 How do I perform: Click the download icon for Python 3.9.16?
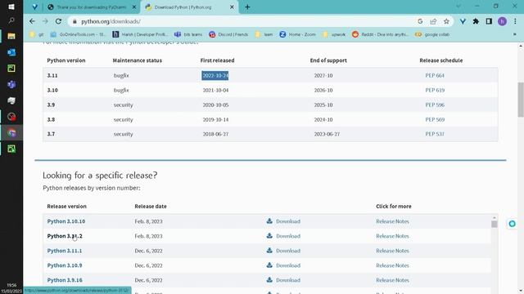(x=269, y=280)
